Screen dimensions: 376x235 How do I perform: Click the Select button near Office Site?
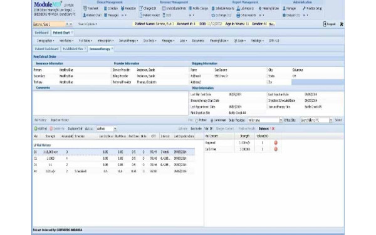[338, 120]
